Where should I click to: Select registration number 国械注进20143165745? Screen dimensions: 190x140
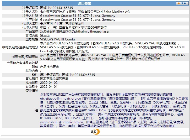pyautogui.click(x=56, y=8)
